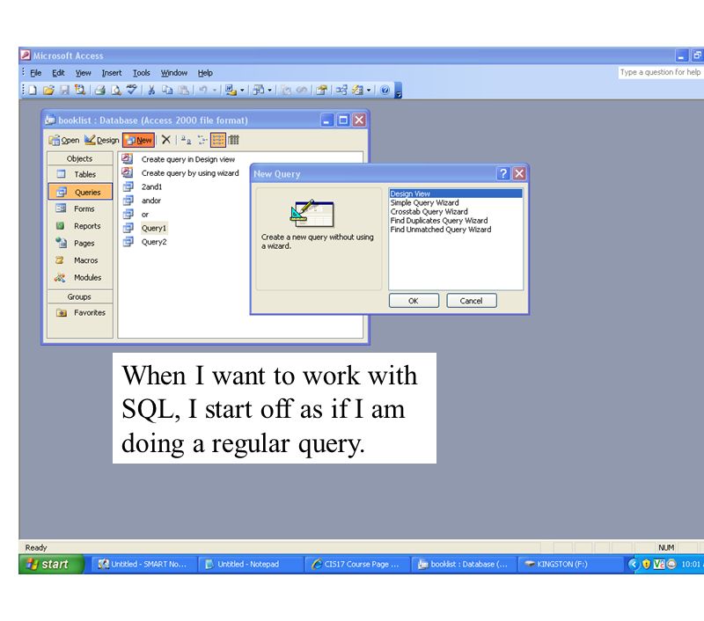This screenshot has width=704, height=621.
Task: Select Queries in the Objects bar
Action: click(x=80, y=192)
